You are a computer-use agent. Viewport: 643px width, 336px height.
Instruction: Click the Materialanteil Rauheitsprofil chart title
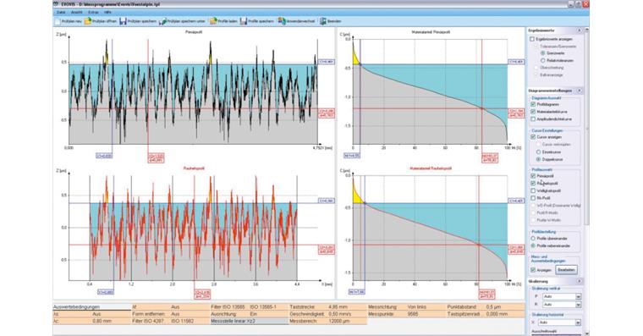(x=430, y=168)
